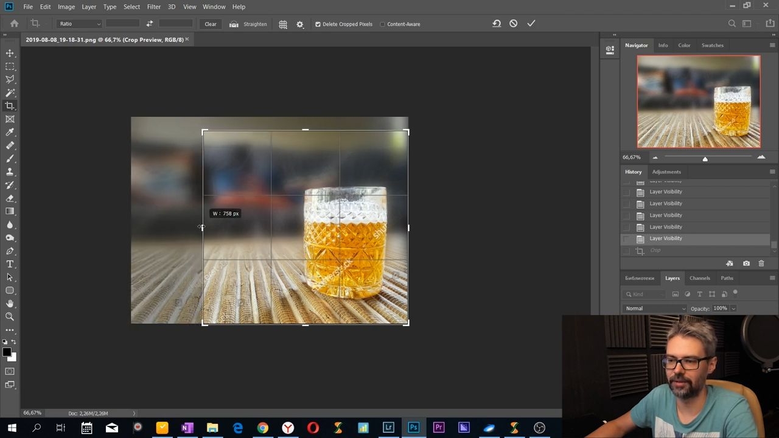779x438 pixels.
Task: Toggle Delete Cropped Pixels checkbox
Action: (318, 24)
